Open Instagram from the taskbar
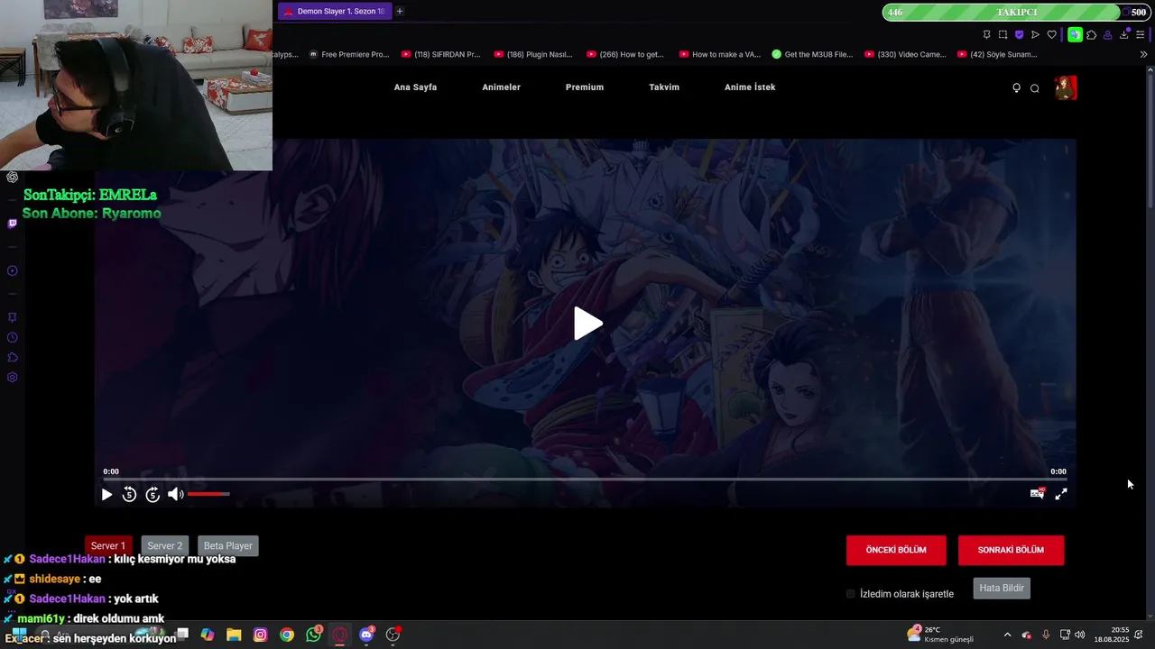Image resolution: width=1155 pixels, height=649 pixels. [260, 635]
